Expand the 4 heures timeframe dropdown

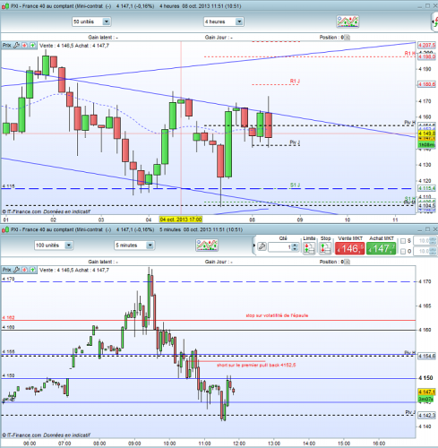tap(239, 22)
